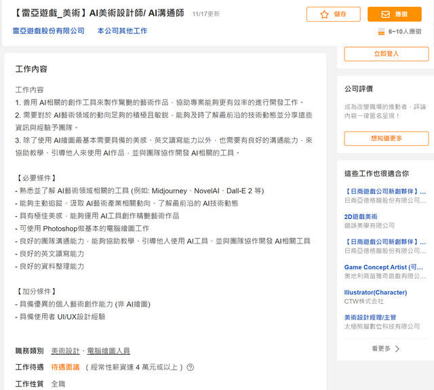Click the 公司評價 panel heading
This screenshot has height=390, width=434.
tap(359, 89)
